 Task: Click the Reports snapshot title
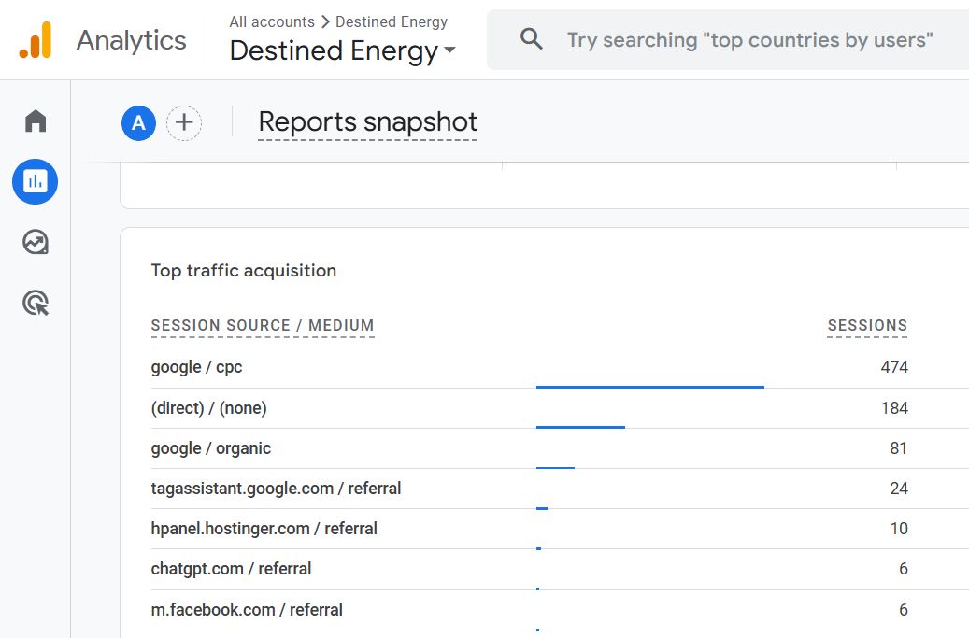coord(368,122)
